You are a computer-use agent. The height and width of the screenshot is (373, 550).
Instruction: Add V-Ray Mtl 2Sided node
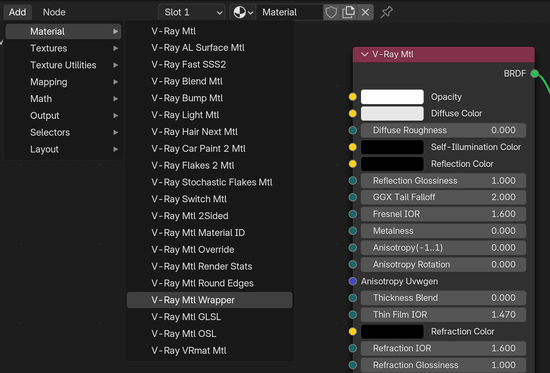[x=210, y=216]
